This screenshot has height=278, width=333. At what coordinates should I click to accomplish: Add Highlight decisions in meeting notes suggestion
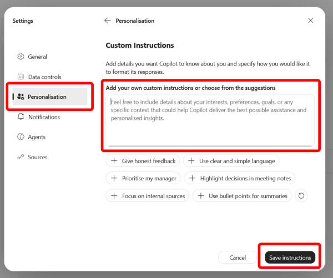coord(240,178)
